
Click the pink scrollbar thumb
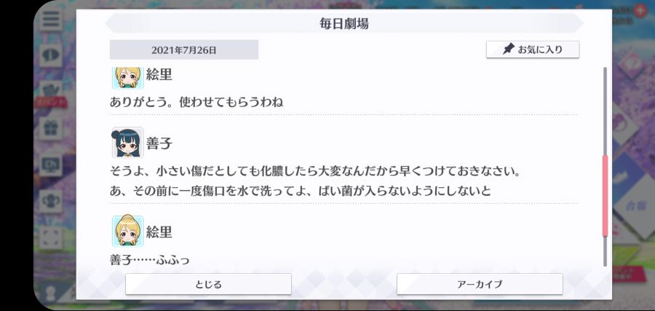tap(605, 197)
